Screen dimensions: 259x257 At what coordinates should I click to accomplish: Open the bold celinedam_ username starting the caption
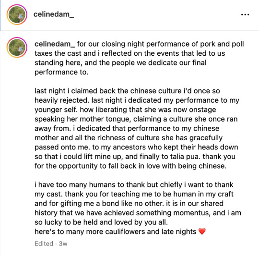[55, 44]
